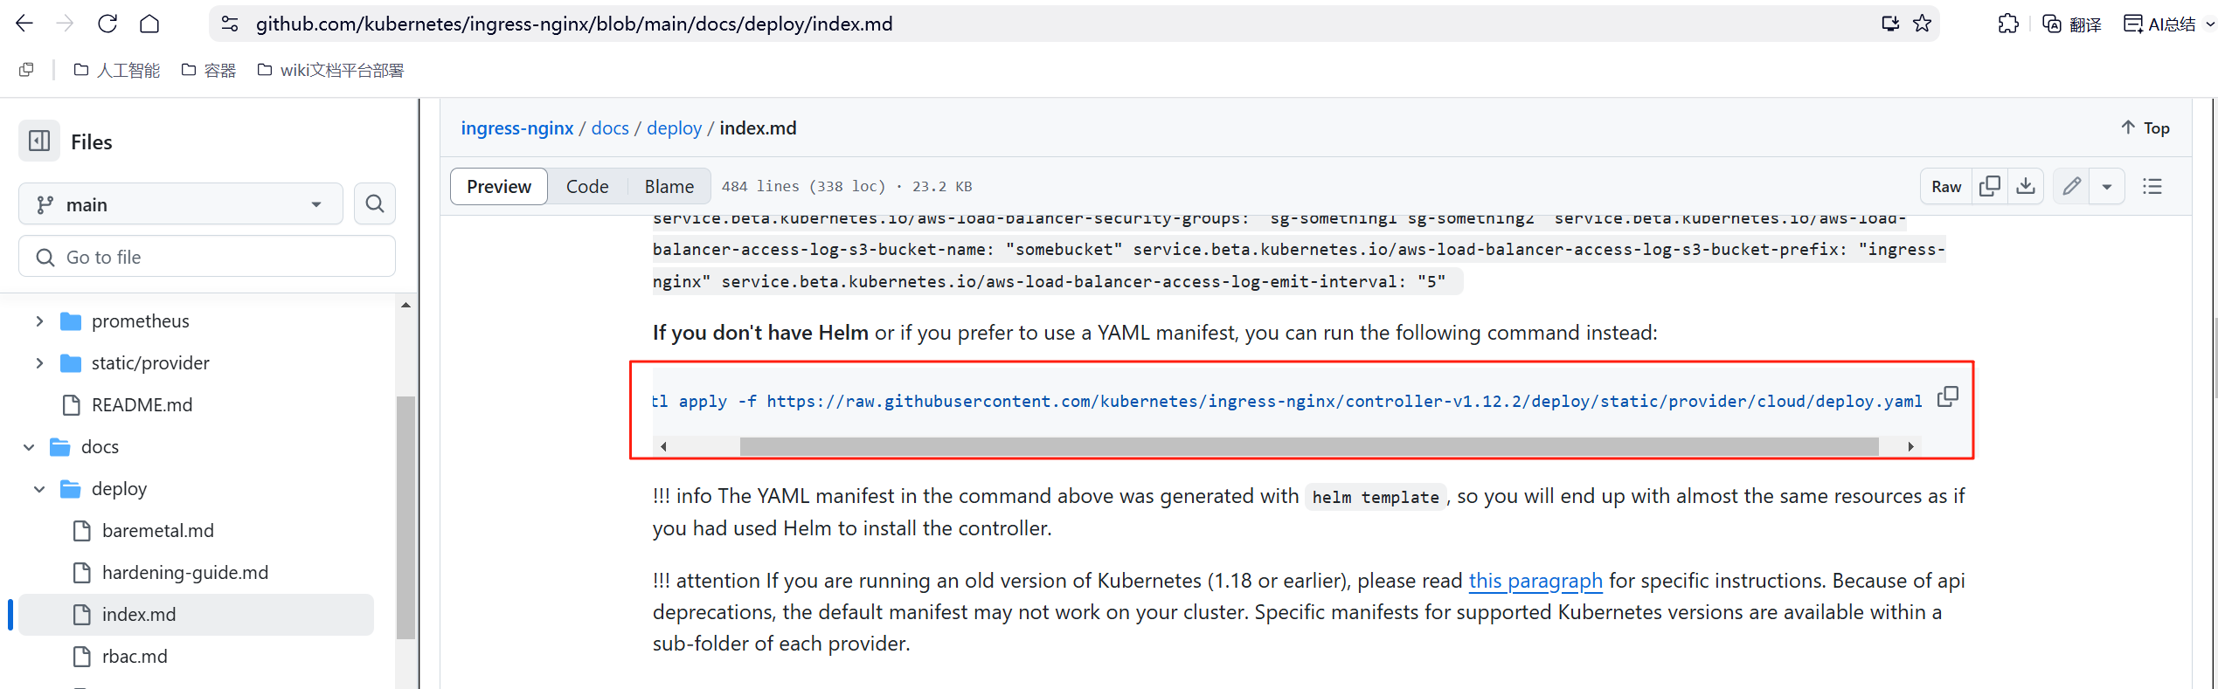Screen dimensions: 2218x689
Task: Click the file search magnifier icon
Action: point(375,204)
